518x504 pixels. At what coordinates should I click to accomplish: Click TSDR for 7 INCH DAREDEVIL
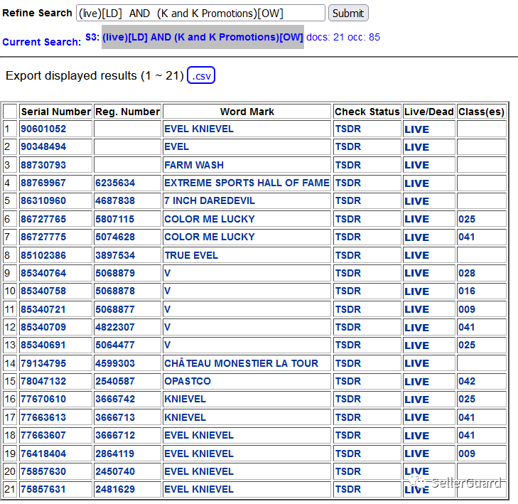tap(347, 201)
